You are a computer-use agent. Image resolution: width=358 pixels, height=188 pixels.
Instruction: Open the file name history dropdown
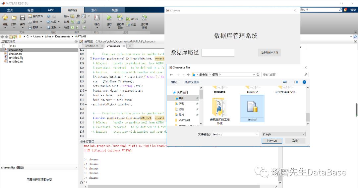click(x=257, y=134)
